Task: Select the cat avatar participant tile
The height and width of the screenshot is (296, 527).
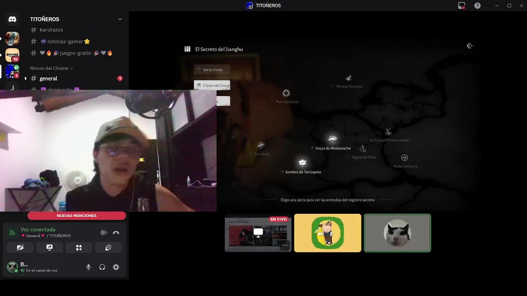Action: point(397,233)
